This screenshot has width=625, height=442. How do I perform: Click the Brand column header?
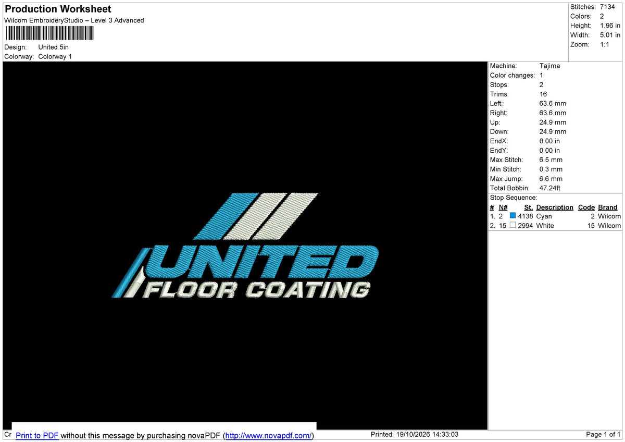click(x=608, y=207)
